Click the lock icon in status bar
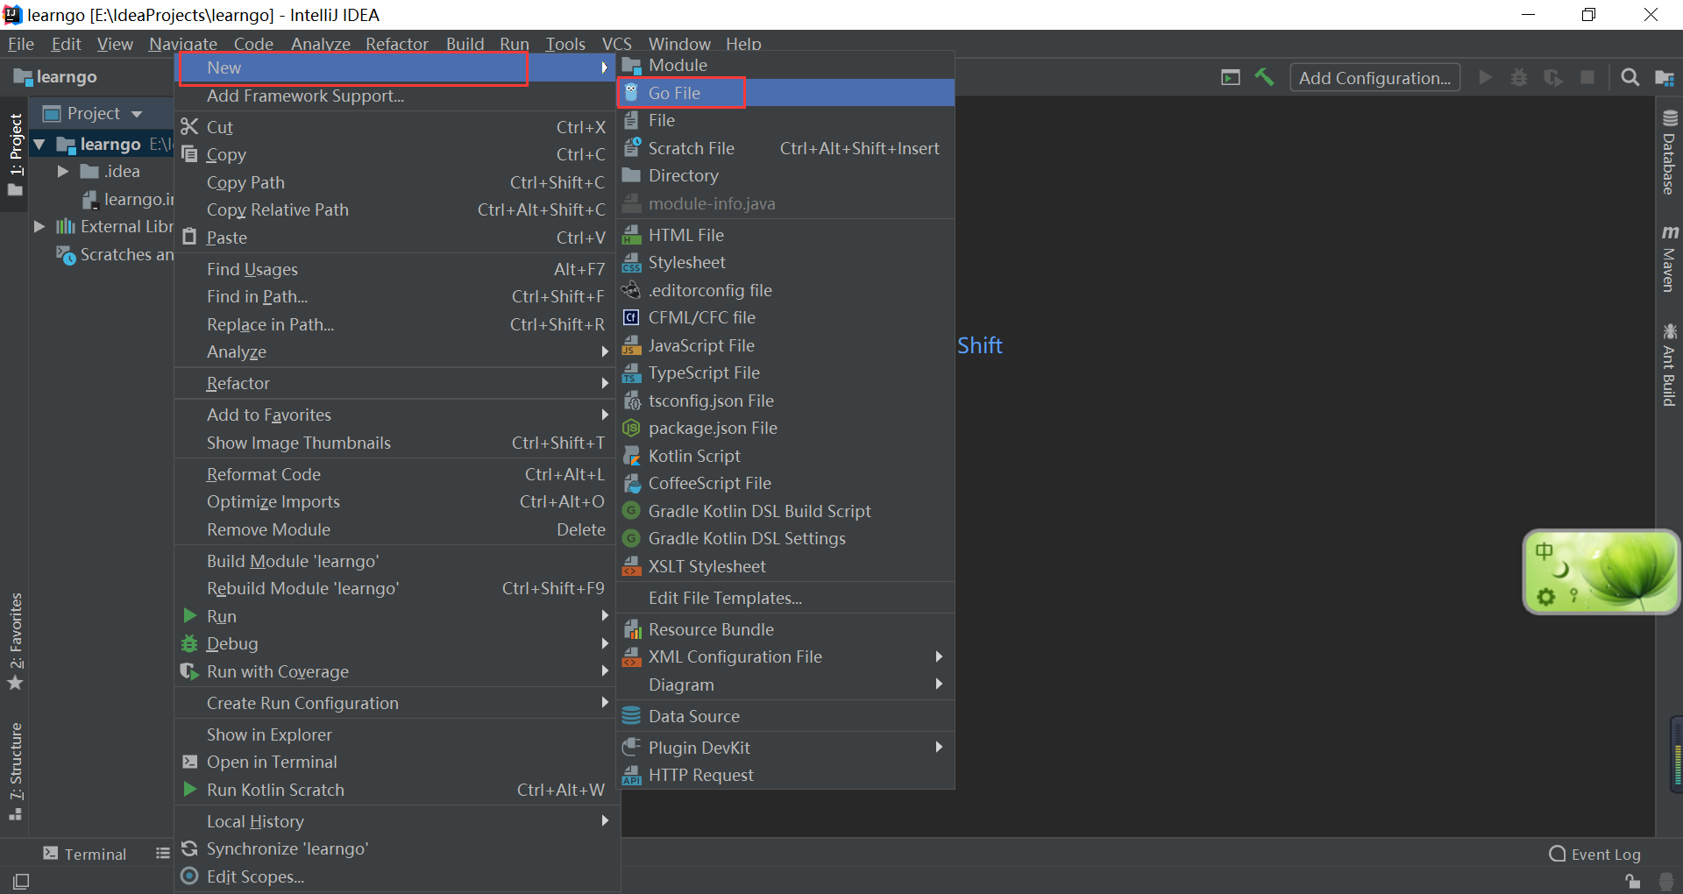The height and width of the screenshot is (894, 1683). click(x=1632, y=881)
